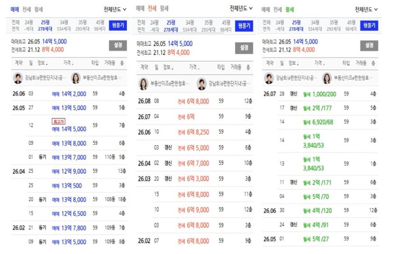Open 전체년도 dropdown in left panel
Screen dimensions: 393x254
(115, 9)
